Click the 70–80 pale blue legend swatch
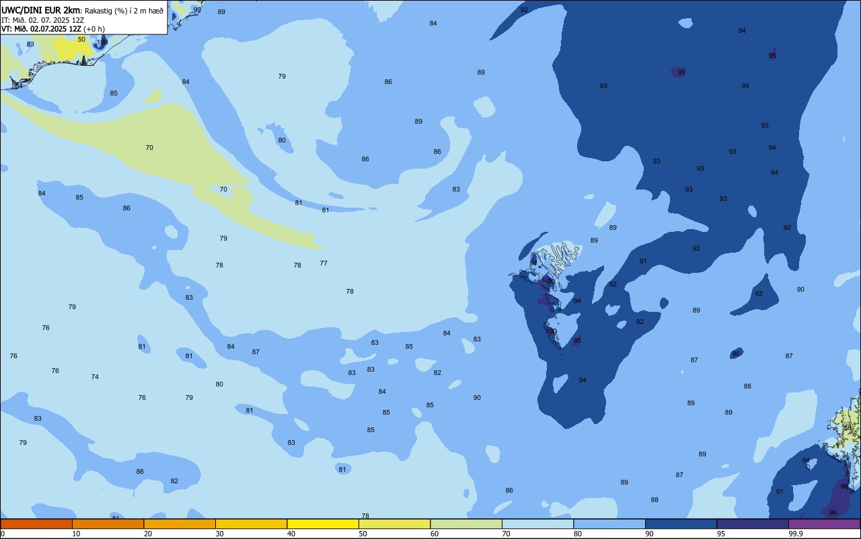This screenshot has height=539, width=861. click(x=537, y=524)
